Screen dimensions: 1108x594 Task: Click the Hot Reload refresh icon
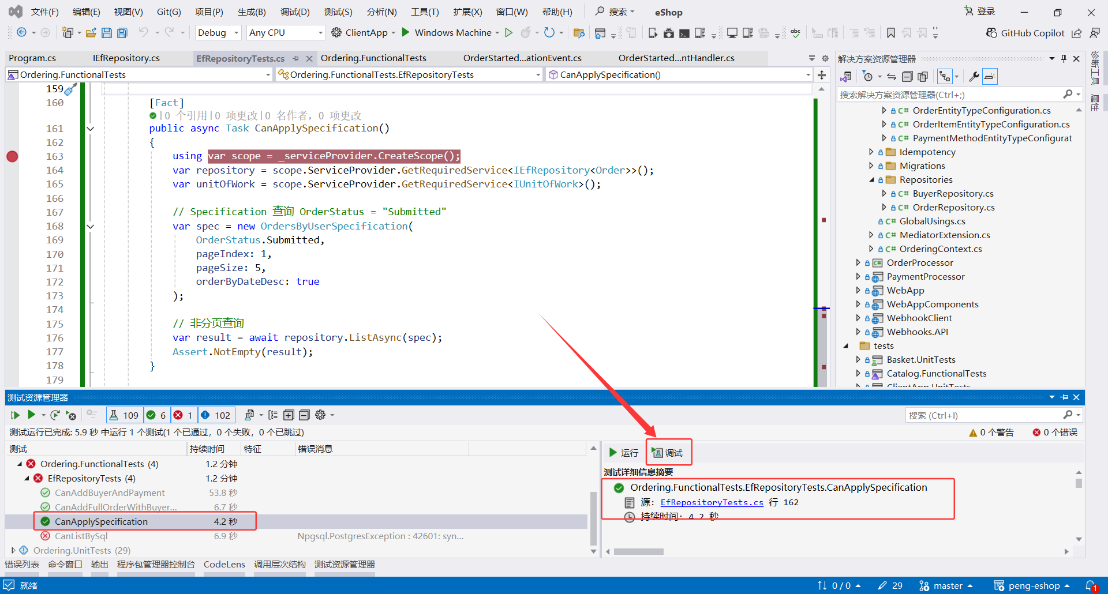coord(549,32)
